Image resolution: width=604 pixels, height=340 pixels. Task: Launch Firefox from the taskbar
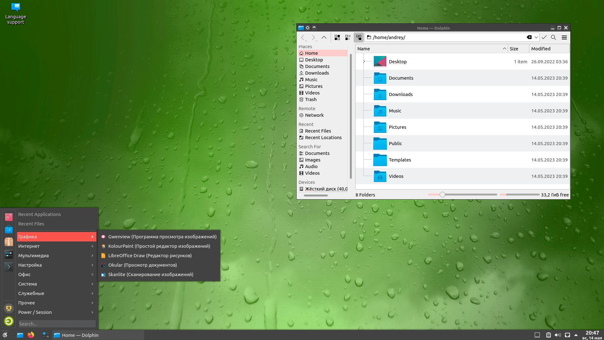tap(31, 335)
